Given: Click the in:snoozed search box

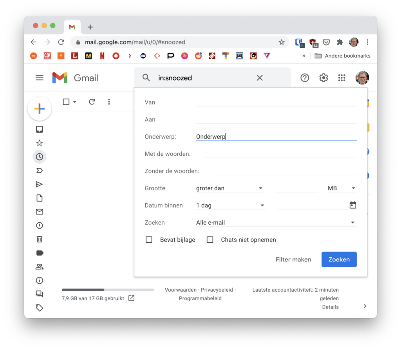Looking at the screenshot, I should (x=204, y=78).
